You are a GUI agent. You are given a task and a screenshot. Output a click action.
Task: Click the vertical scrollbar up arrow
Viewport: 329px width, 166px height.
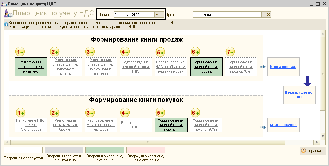coord(323,33)
